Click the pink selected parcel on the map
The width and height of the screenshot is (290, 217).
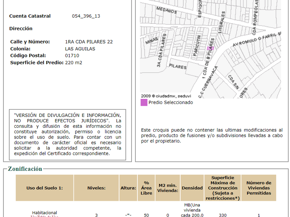click(x=211, y=48)
